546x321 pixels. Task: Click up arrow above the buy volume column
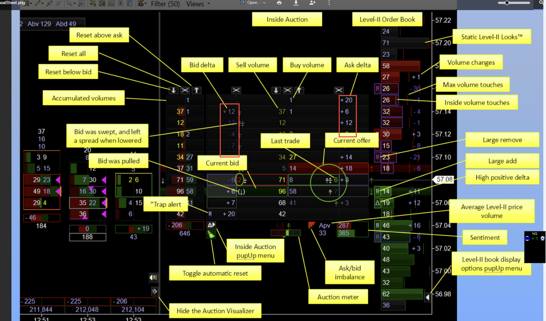coord(299,90)
